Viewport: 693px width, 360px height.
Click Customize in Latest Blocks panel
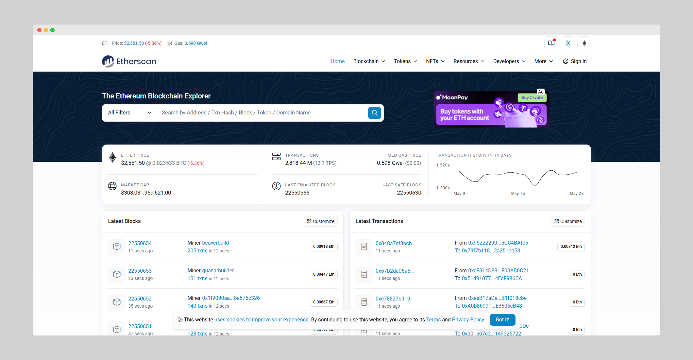(321, 221)
